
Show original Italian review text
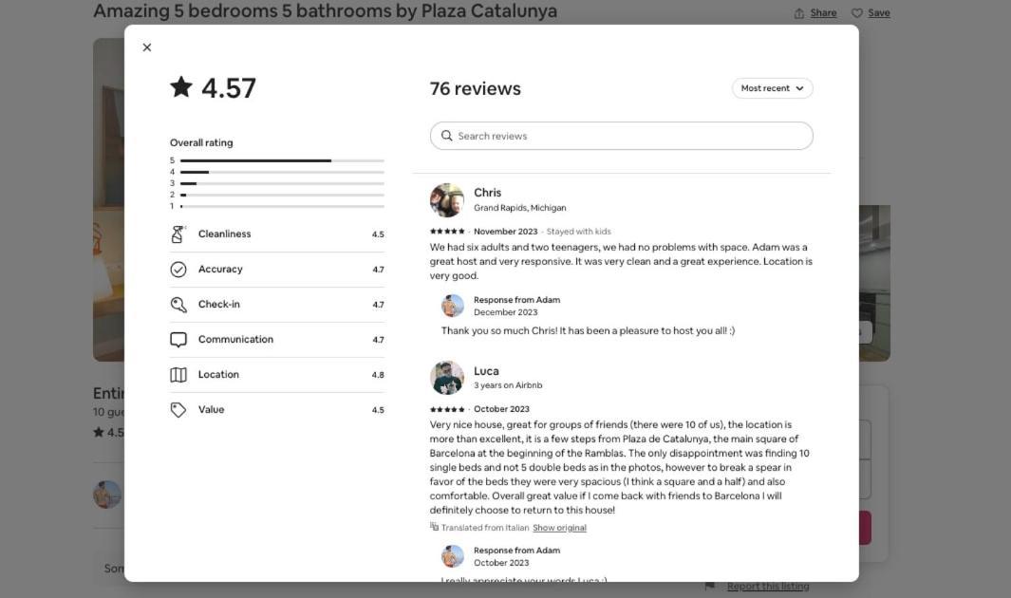click(559, 528)
